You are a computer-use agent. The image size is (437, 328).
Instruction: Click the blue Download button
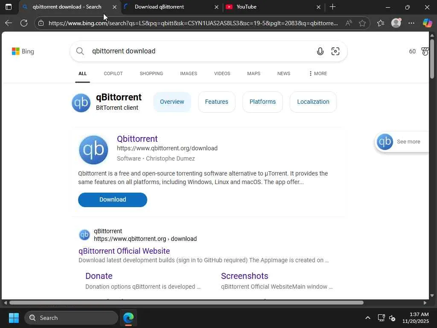coord(113,200)
